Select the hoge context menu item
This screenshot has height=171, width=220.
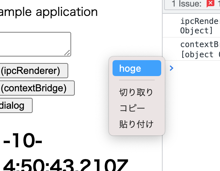pos(137,68)
